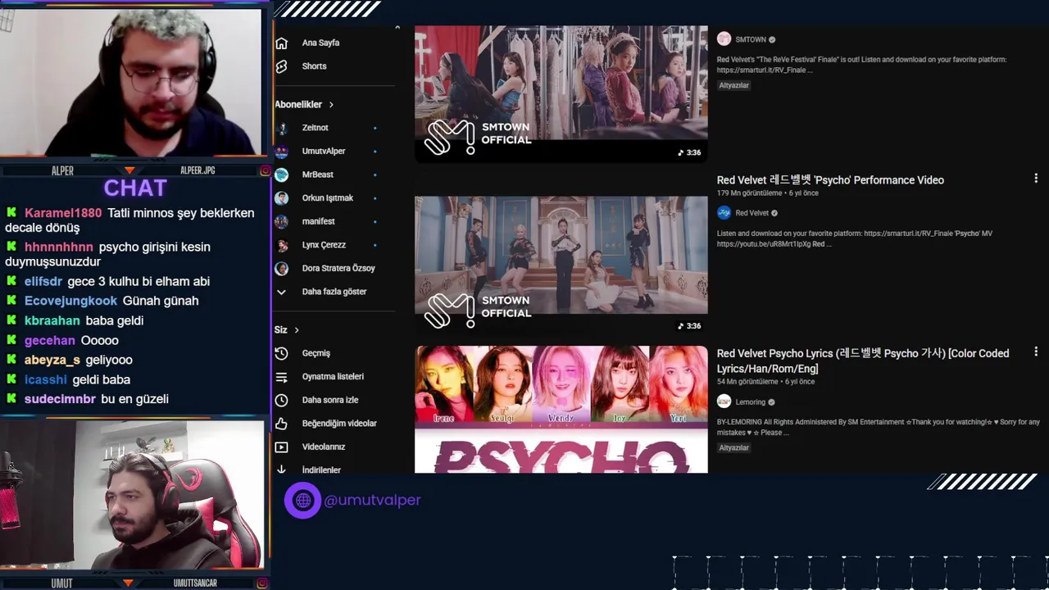Image resolution: width=1049 pixels, height=590 pixels.
Task: Click chat username icasshi
Action: (x=46, y=380)
